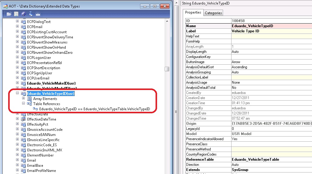Select ECPInventShowOnhandZero tree item
This screenshot has width=312, height=174.
(x=50, y=53)
